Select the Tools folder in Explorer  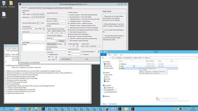tap(148, 68)
